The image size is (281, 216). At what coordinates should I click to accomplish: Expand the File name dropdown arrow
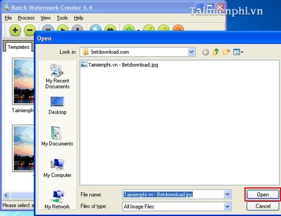tap(227, 195)
